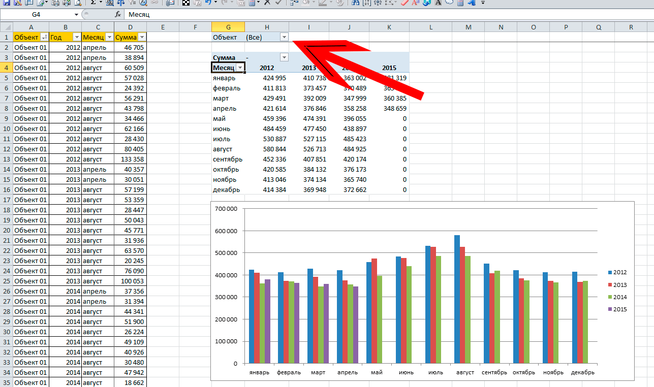Click the binoculars Find icon
This screenshot has width=654, height=387.
coord(355,3)
